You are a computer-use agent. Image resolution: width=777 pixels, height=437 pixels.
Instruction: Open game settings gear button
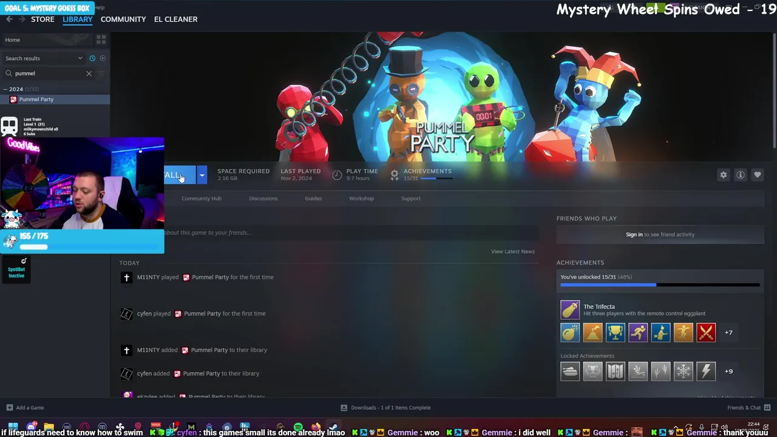coord(724,175)
